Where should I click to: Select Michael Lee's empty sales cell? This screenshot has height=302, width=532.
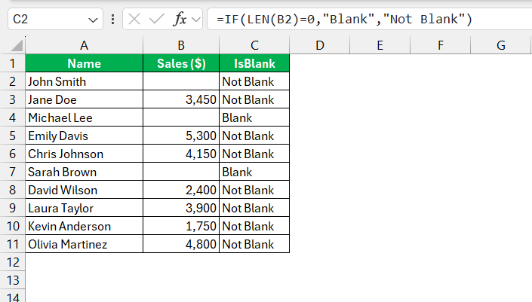(x=181, y=117)
